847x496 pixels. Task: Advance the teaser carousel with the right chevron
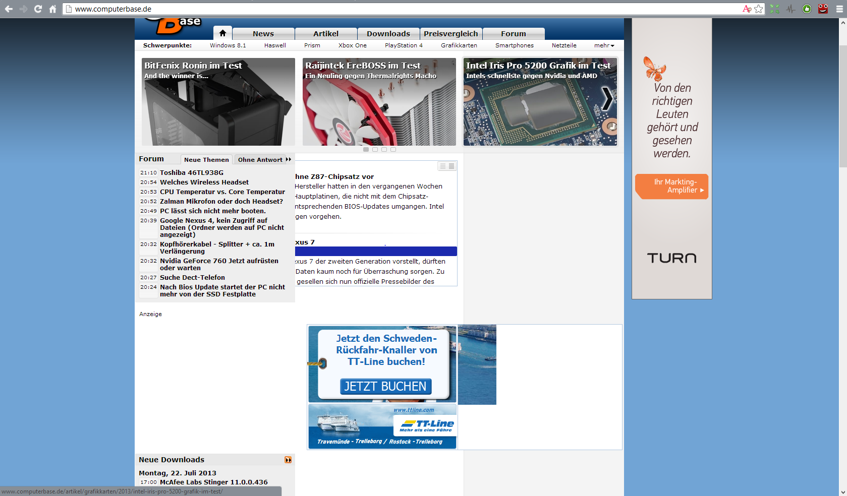(607, 99)
